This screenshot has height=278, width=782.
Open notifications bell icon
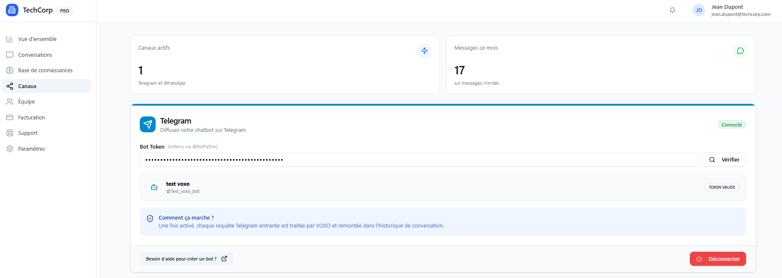pos(672,10)
